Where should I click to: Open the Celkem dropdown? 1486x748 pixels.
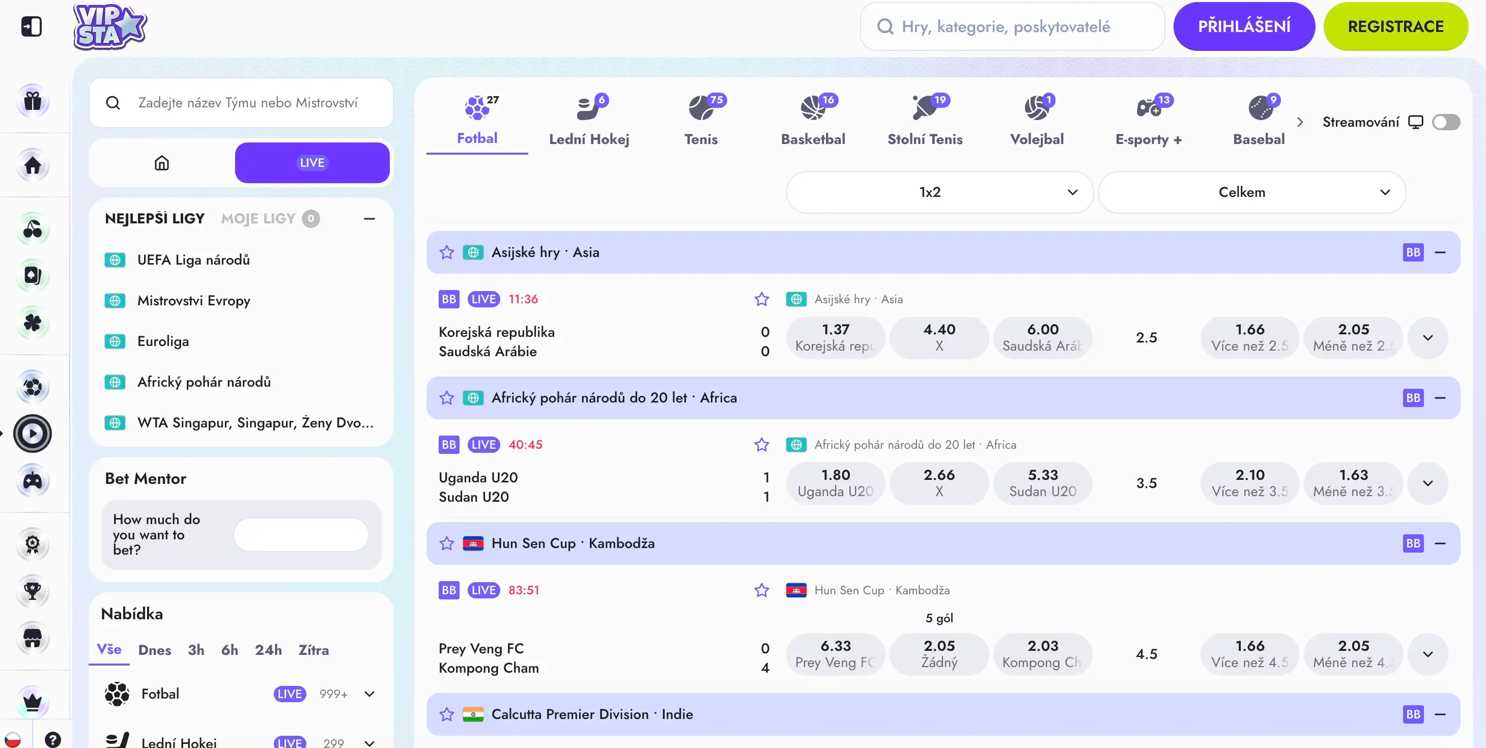point(1252,192)
